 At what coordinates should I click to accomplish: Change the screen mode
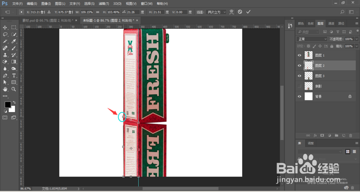coord(14,117)
